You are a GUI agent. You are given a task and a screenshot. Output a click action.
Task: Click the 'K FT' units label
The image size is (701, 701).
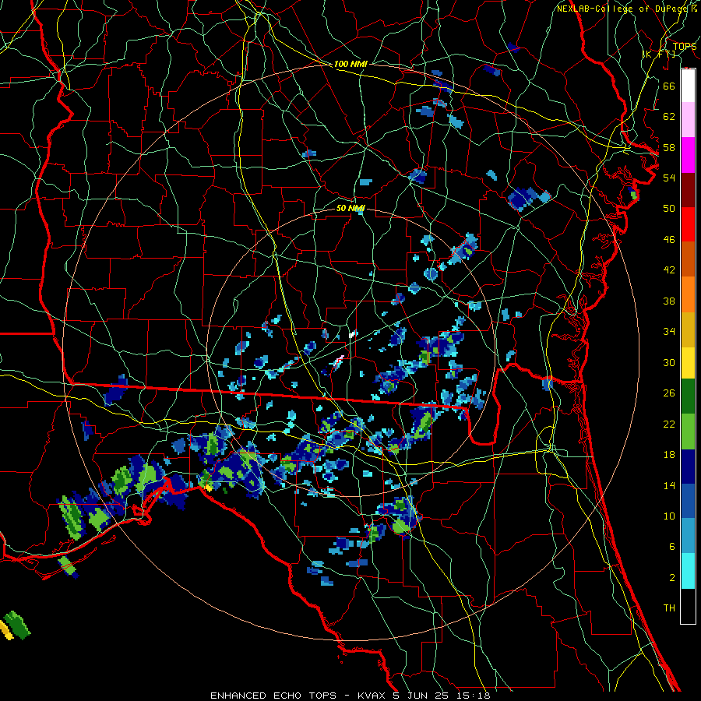pyautogui.click(x=659, y=55)
